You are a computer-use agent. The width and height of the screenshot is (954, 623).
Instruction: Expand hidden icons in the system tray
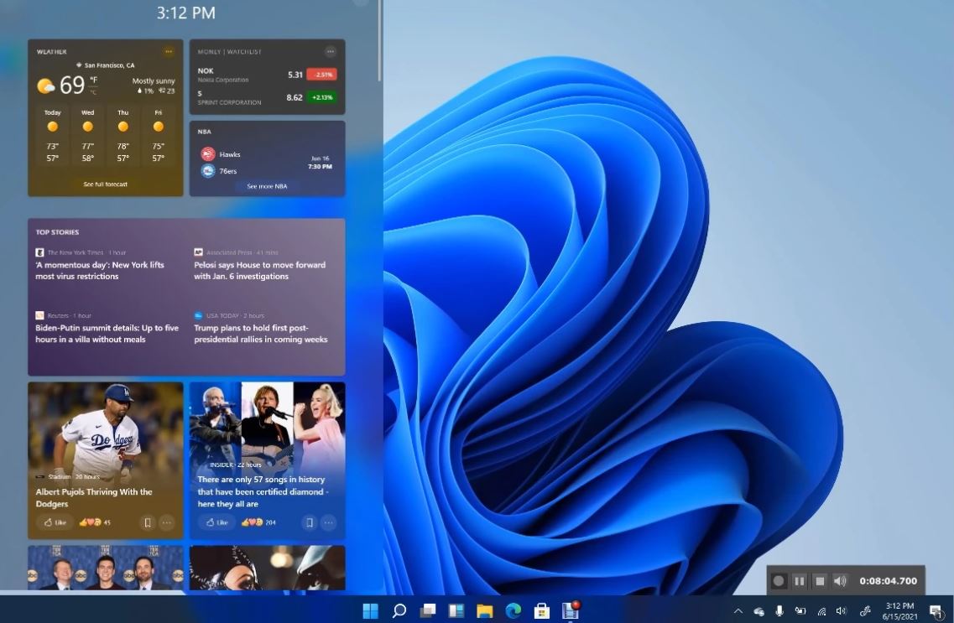(x=738, y=611)
